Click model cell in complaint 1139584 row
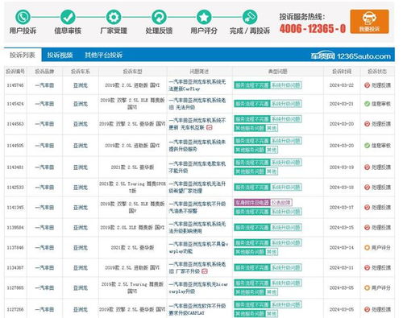Viewport: 403px width, 318px height. 132,228
